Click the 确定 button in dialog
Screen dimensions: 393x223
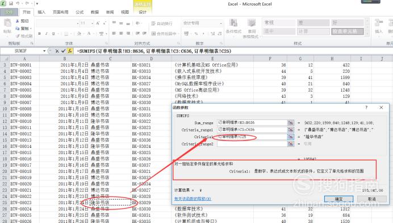(338, 199)
